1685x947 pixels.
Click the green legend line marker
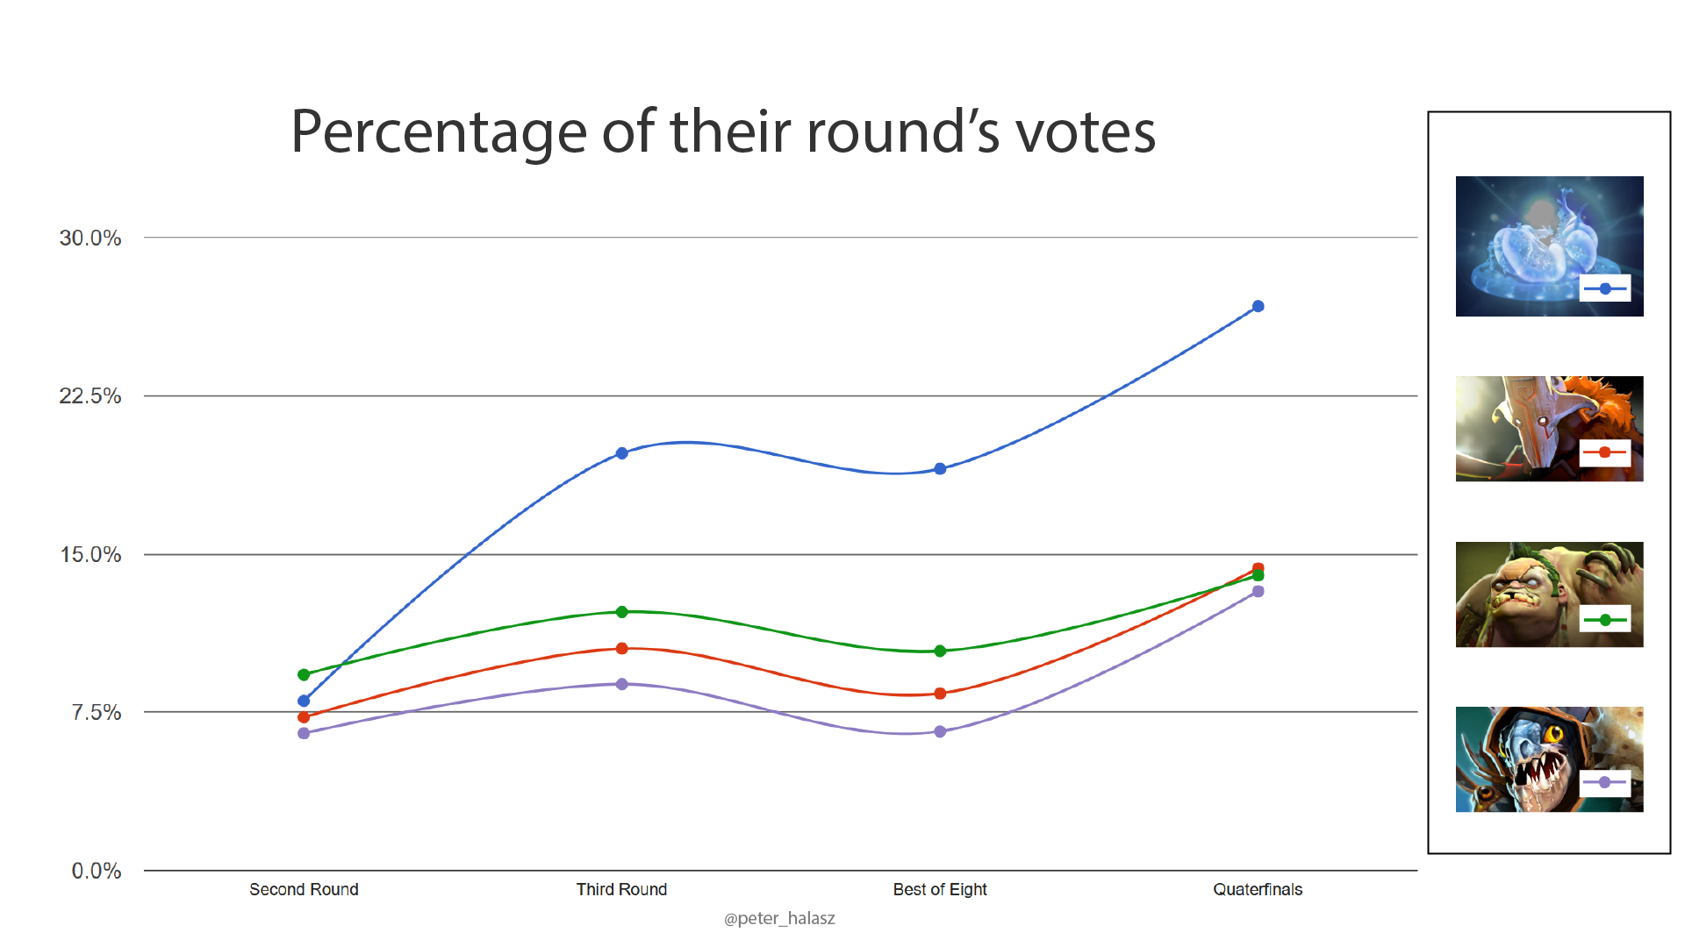click(x=1605, y=620)
